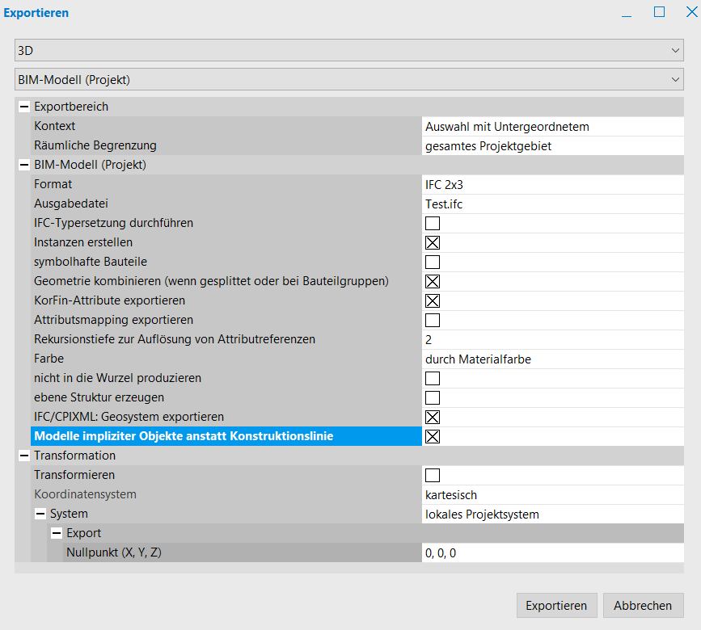Enable symbolhafte Bauteile option

pyautogui.click(x=433, y=262)
